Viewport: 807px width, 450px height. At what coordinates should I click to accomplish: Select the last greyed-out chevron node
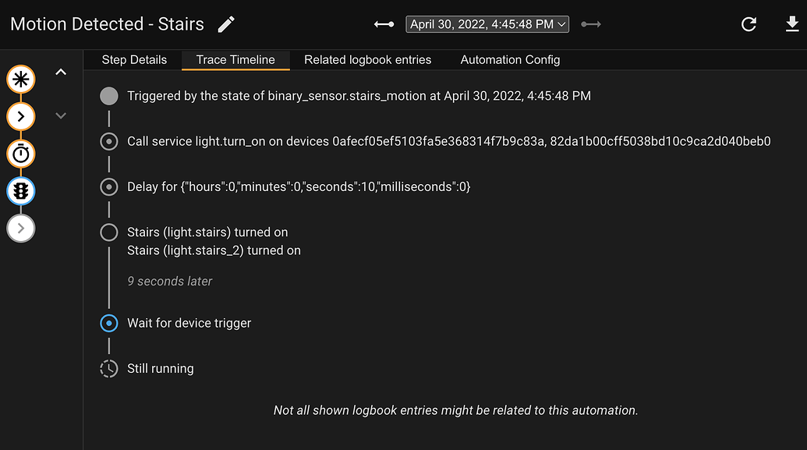tap(21, 229)
